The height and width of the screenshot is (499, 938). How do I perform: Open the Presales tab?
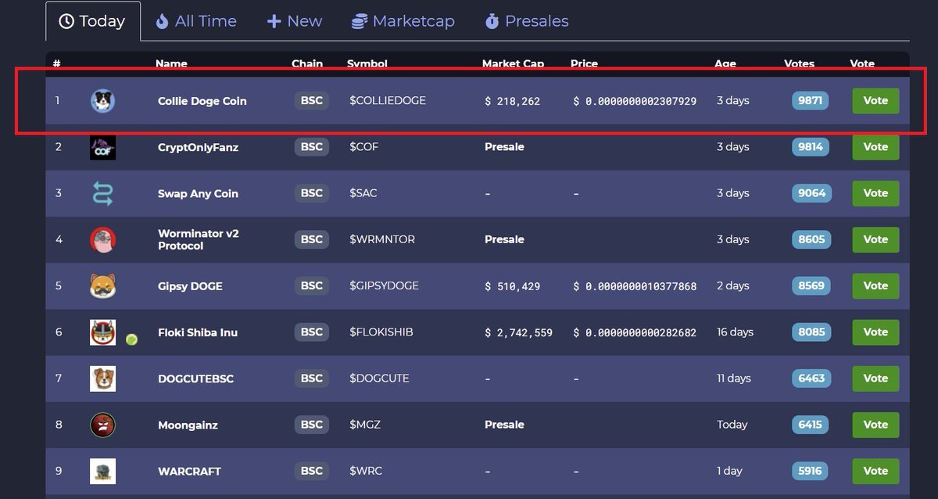pos(526,21)
